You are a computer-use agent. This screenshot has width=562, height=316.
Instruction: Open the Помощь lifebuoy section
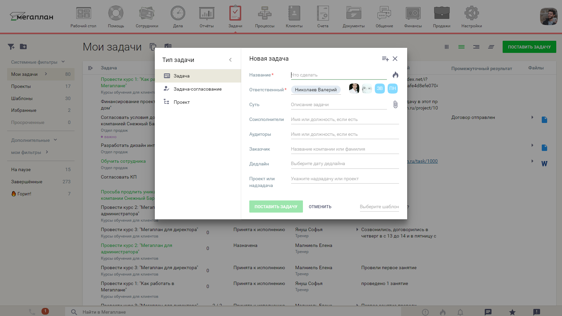click(116, 17)
